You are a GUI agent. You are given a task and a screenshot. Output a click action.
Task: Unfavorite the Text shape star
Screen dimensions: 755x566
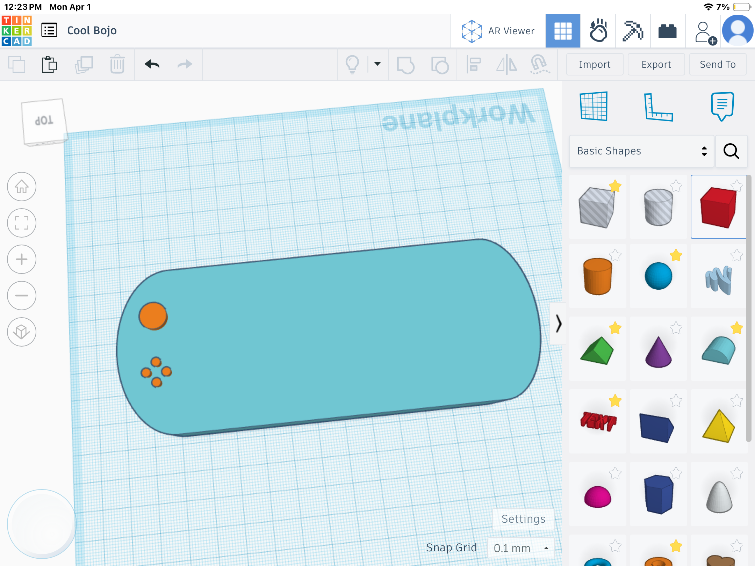(x=615, y=401)
